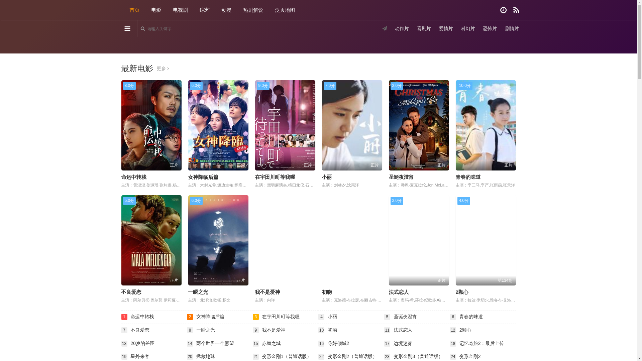Select ranked item 4 小丽
This screenshot has height=361, width=642.
click(332, 317)
